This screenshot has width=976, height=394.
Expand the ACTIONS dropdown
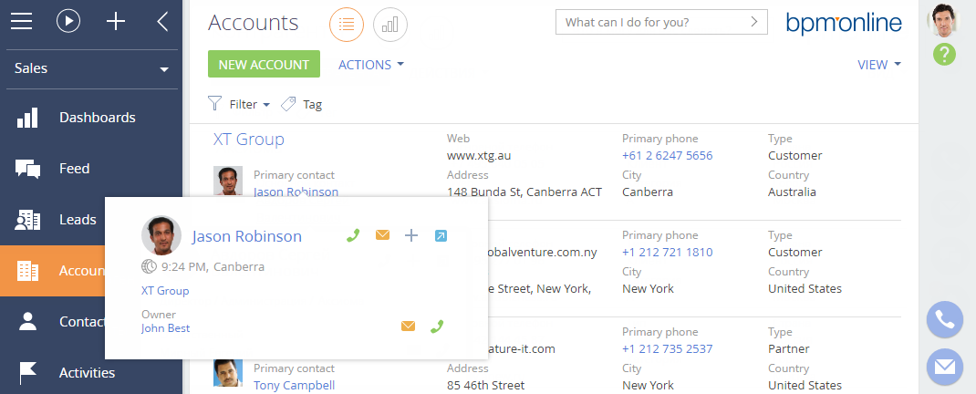[370, 65]
